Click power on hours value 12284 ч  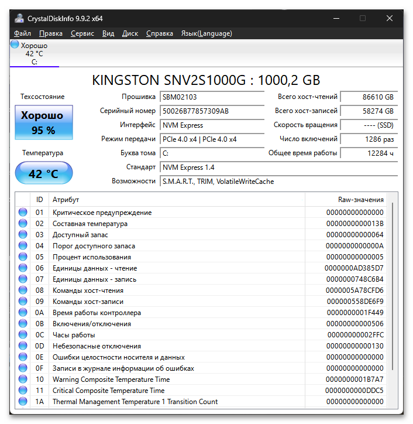(x=369, y=153)
